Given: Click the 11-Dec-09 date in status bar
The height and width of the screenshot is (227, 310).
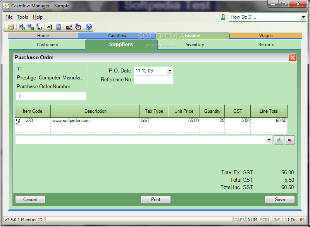Looking at the screenshot, I should click(x=294, y=220).
